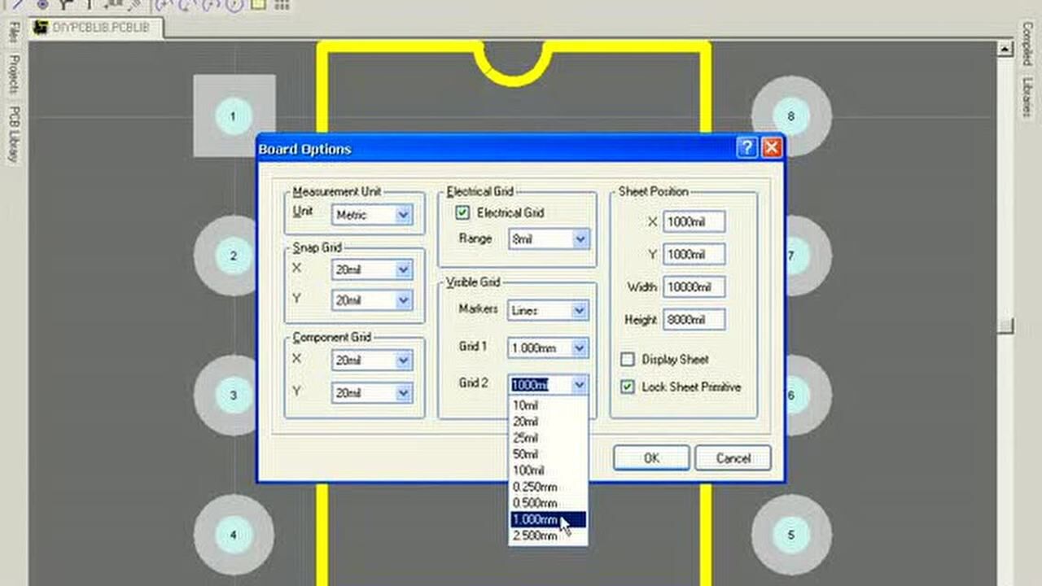1042x586 pixels.
Task: Expand the Markers dropdown
Action: pos(580,310)
